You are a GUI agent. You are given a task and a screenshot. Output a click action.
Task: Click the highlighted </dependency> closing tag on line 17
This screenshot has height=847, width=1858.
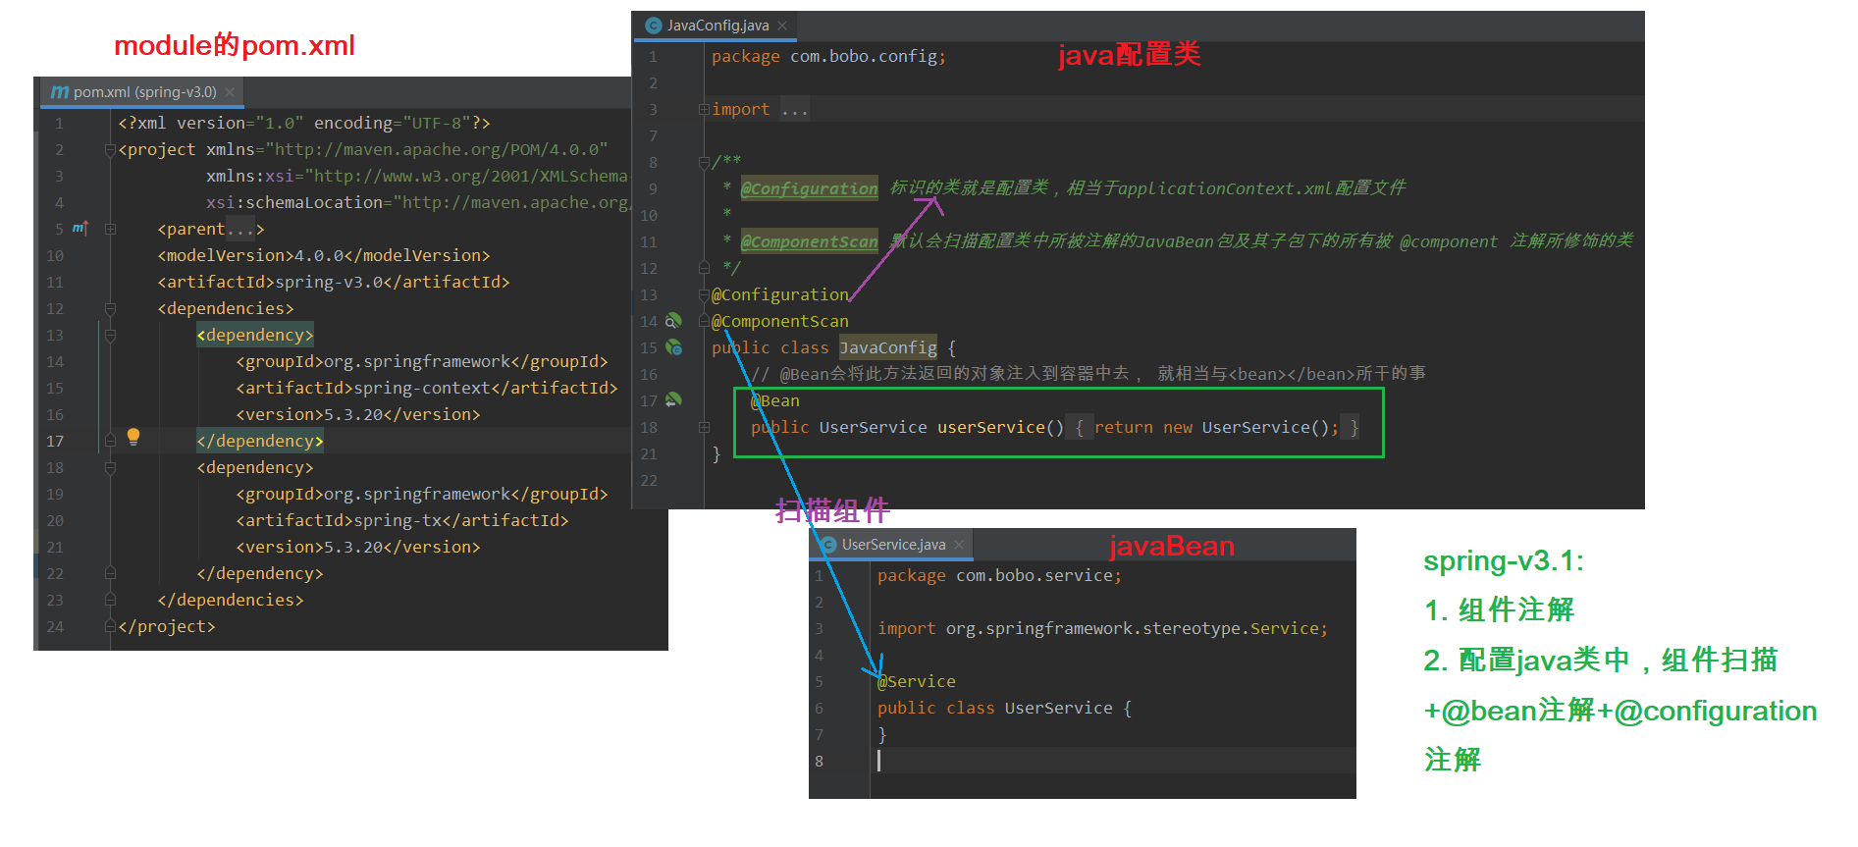click(260, 441)
